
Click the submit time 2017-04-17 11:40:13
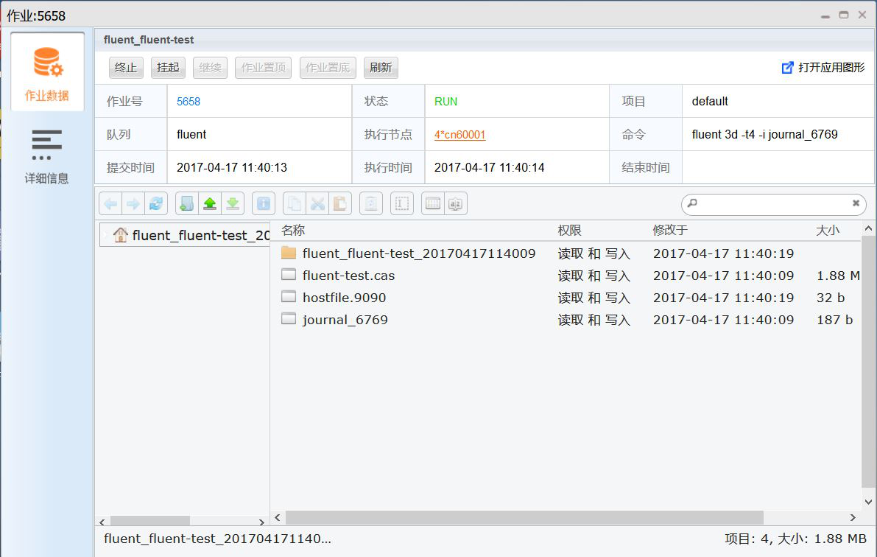(x=231, y=167)
